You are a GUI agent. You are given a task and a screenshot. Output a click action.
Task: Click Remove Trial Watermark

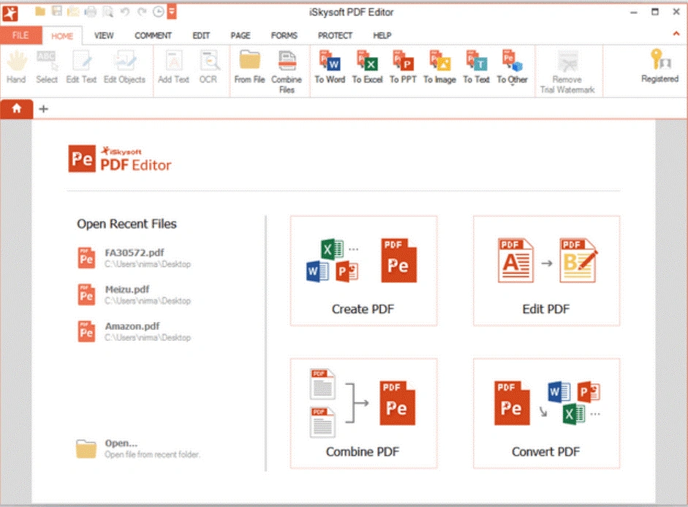click(567, 72)
